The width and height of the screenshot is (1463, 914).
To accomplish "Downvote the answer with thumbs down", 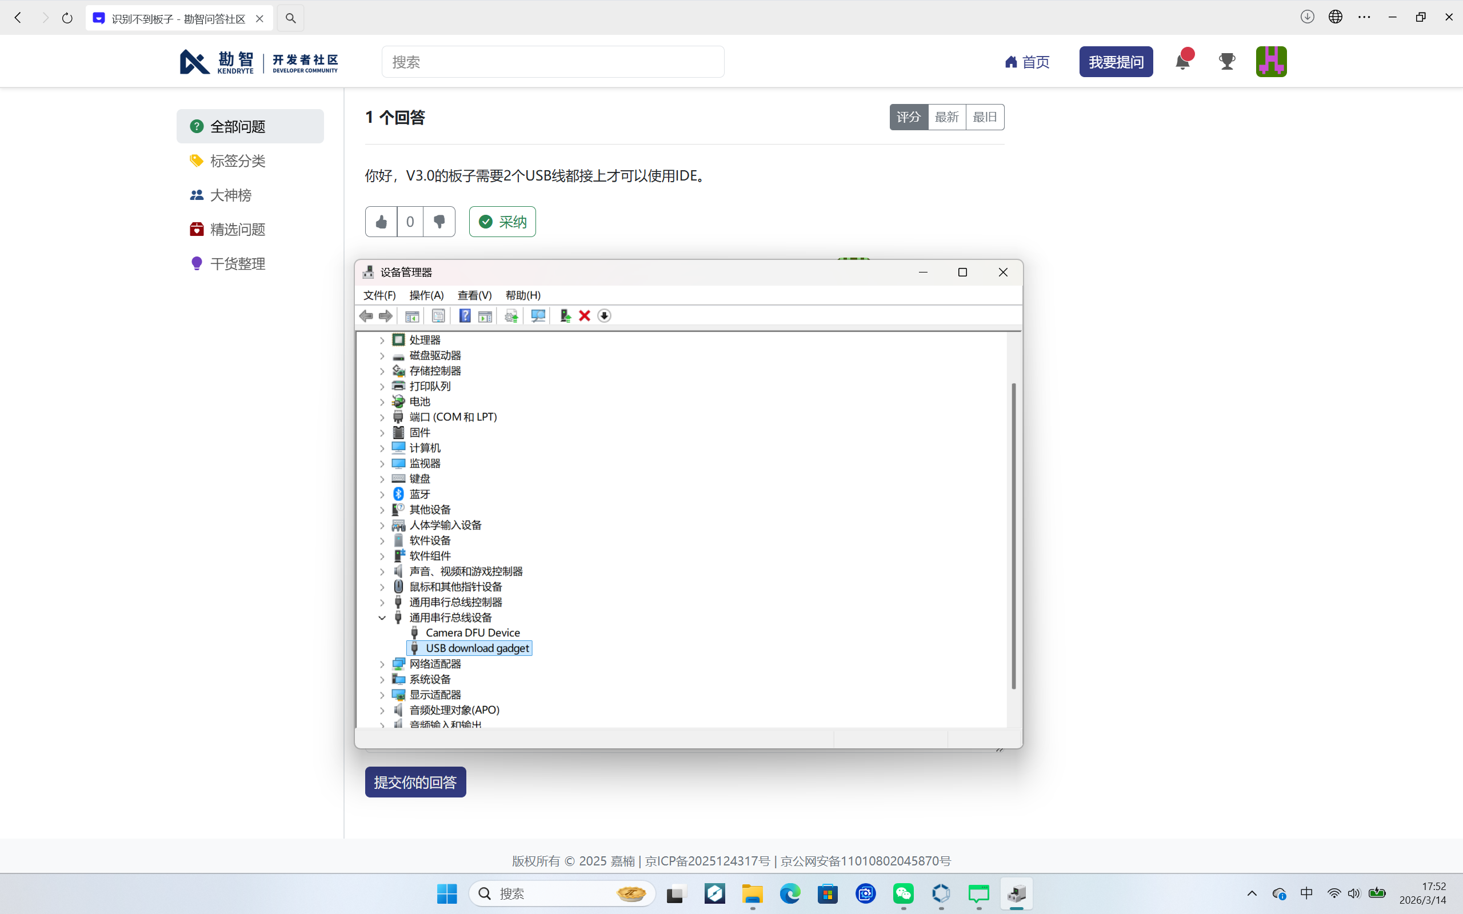I will click(439, 222).
